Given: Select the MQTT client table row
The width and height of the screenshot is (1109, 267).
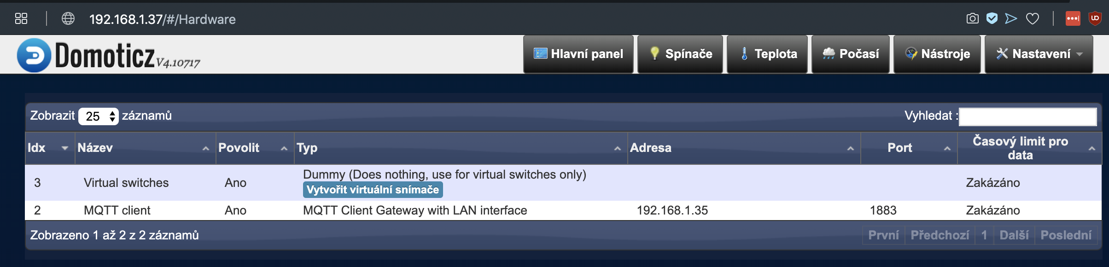Looking at the screenshot, I should click(x=117, y=210).
